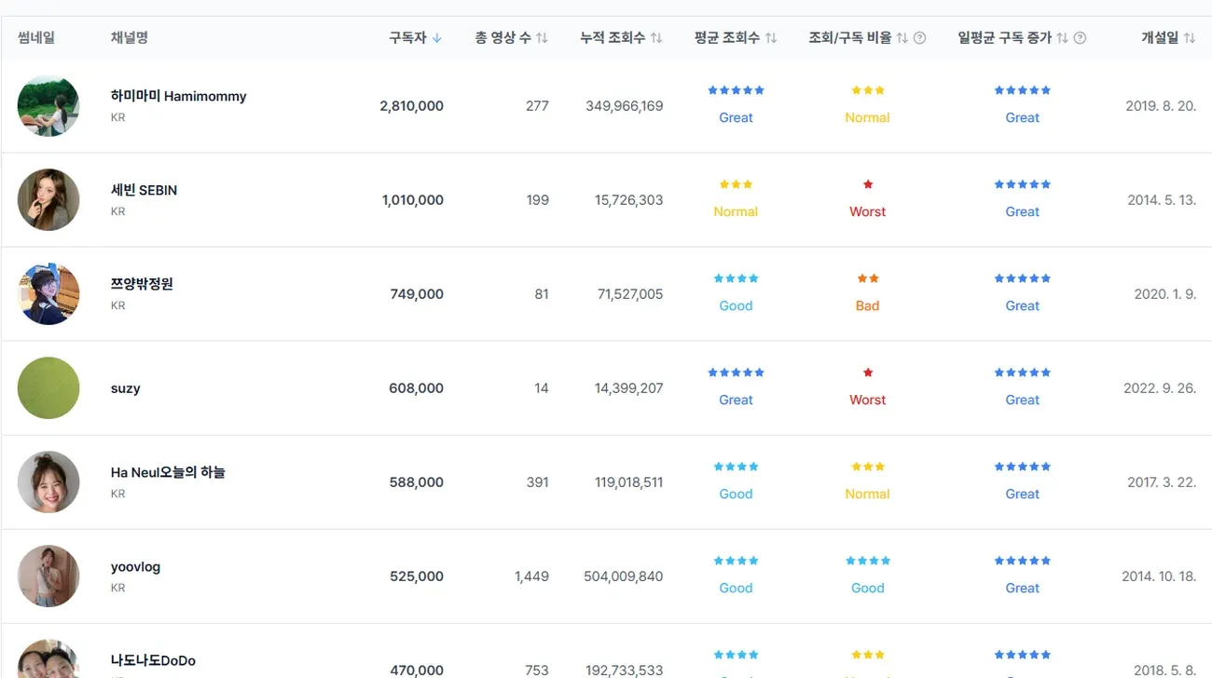Select the subscriber count 525,000
The width and height of the screenshot is (1212, 678).
point(417,576)
